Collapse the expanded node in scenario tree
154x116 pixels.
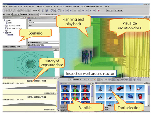click(4, 32)
